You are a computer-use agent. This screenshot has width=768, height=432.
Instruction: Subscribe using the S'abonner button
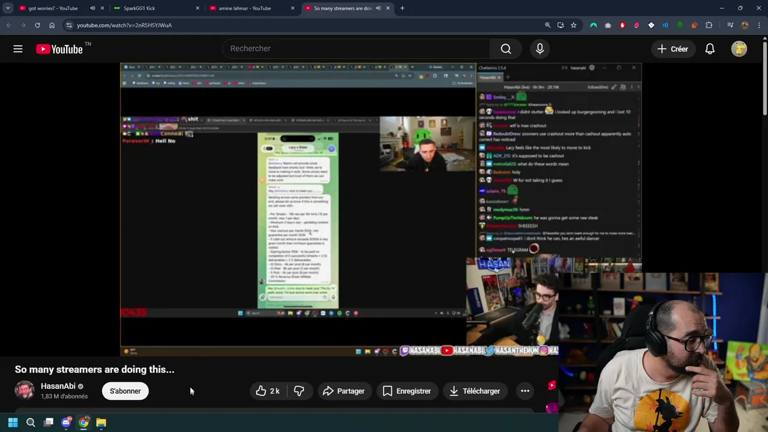125,391
